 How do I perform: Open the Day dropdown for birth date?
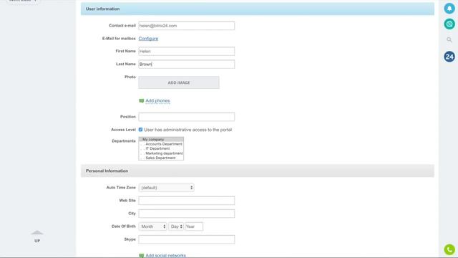[x=176, y=226]
